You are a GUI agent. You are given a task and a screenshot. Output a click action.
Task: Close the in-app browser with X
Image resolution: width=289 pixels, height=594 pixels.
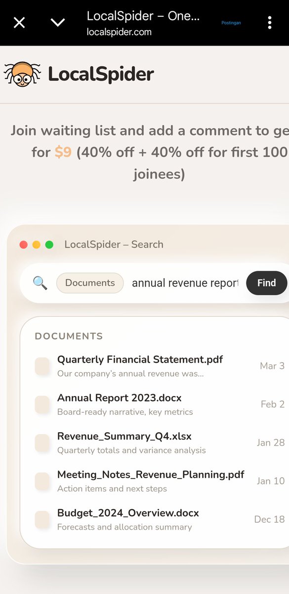[19, 23]
